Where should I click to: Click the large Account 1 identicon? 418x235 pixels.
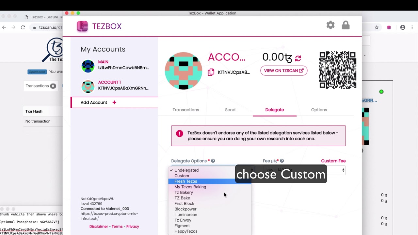184,71
